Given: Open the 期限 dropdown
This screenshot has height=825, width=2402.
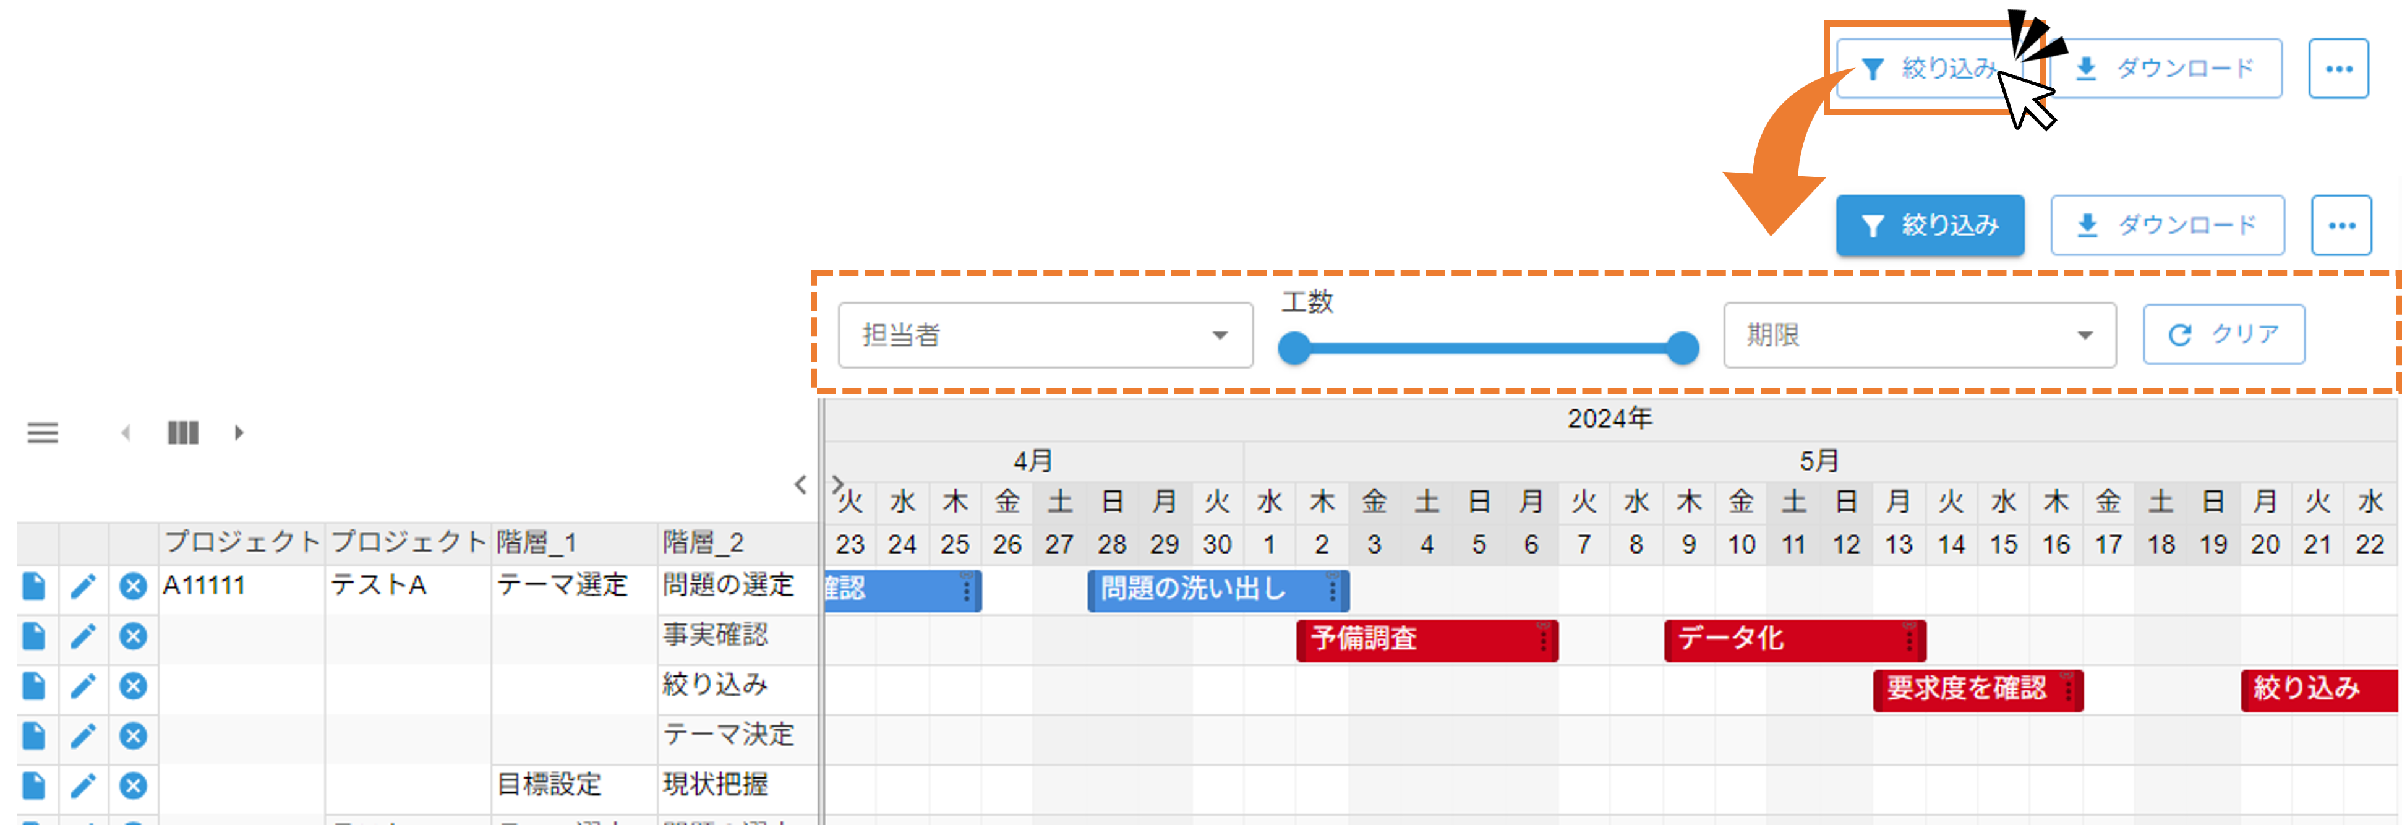Looking at the screenshot, I should click(x=1920, y=335).
